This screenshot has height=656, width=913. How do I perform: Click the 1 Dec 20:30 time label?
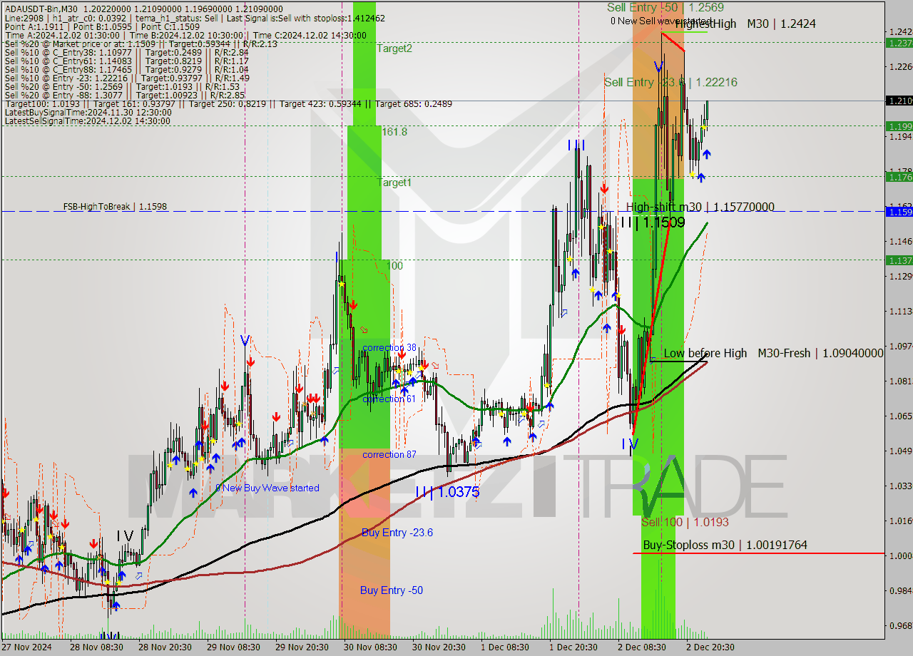(573, 647)
